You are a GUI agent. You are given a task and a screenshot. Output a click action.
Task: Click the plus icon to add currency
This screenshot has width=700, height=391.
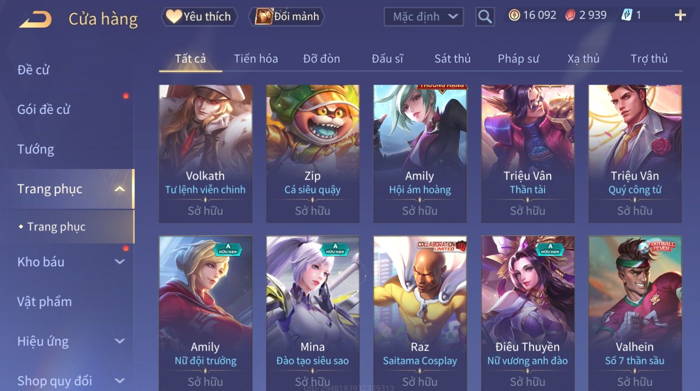click(x=680, y=15)
